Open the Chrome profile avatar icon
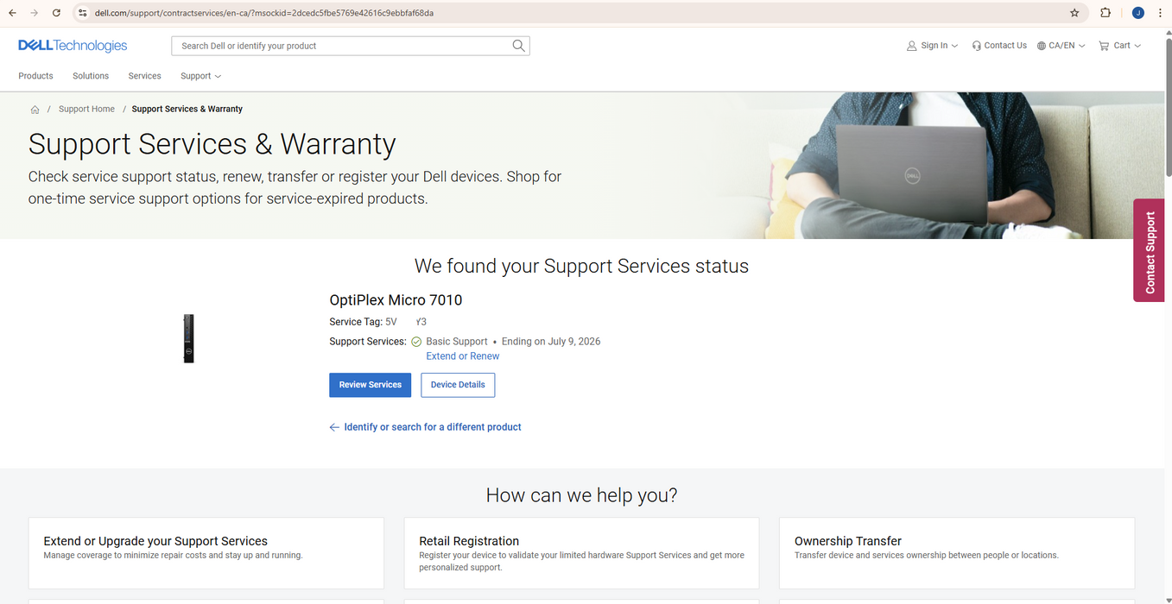The width and height of the screenshot is (1172, 604). coord(1137,13)
